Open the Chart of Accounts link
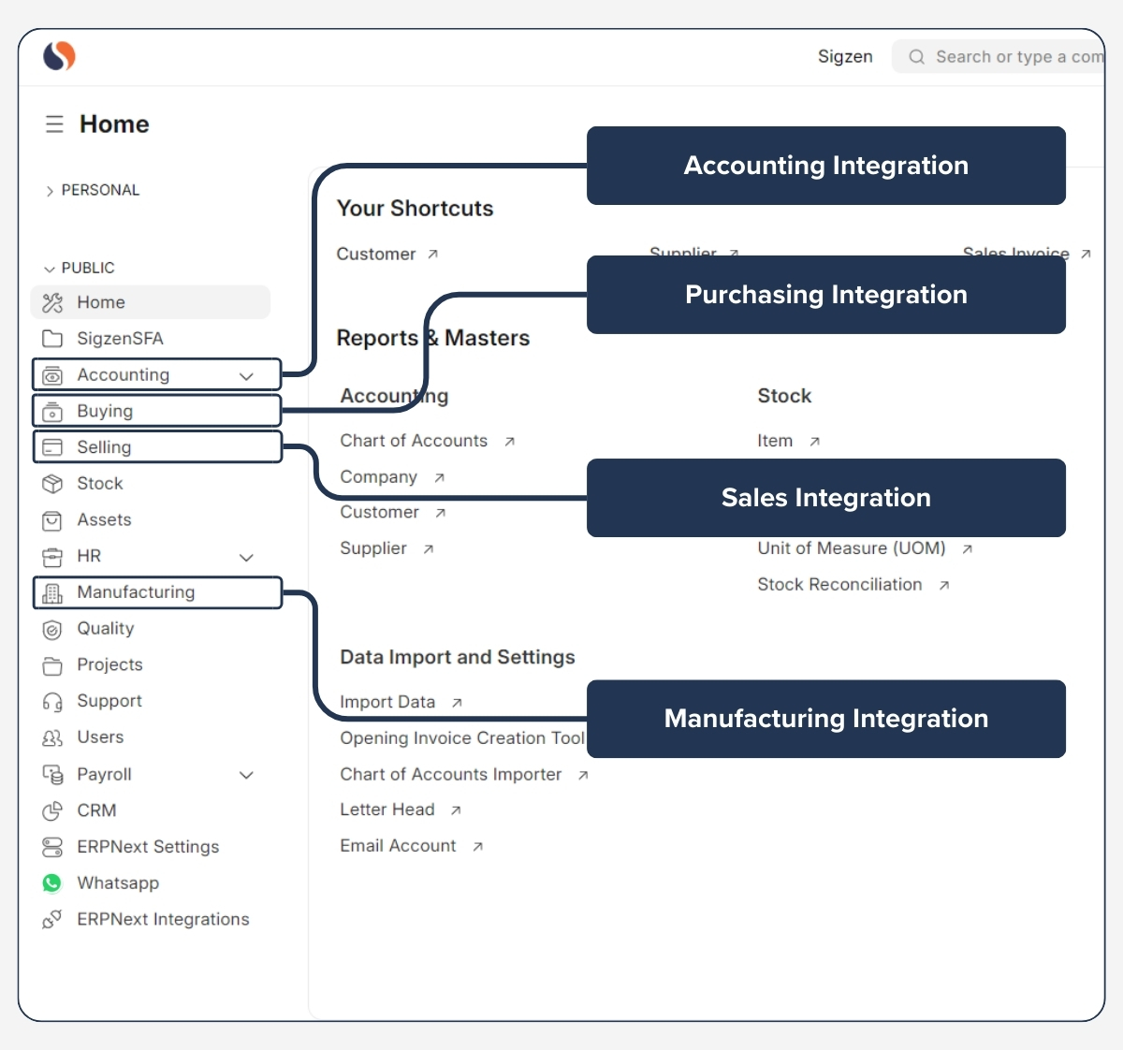Image resolution: width=1123 pixels, height=1050 pixels. coord(414,440)
